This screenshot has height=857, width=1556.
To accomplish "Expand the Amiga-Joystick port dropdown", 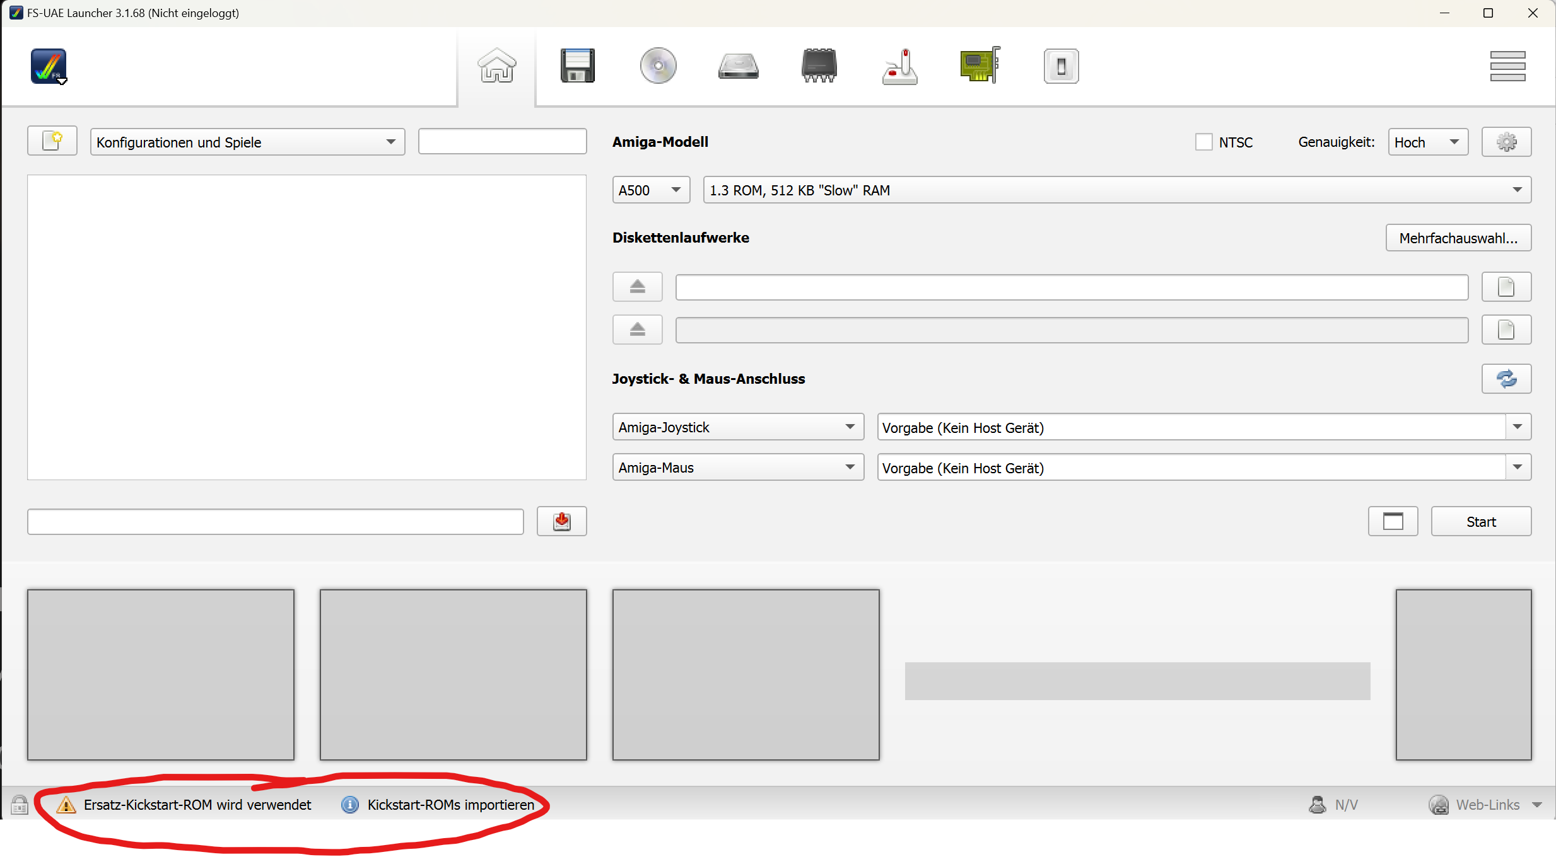I will point(737,427).
